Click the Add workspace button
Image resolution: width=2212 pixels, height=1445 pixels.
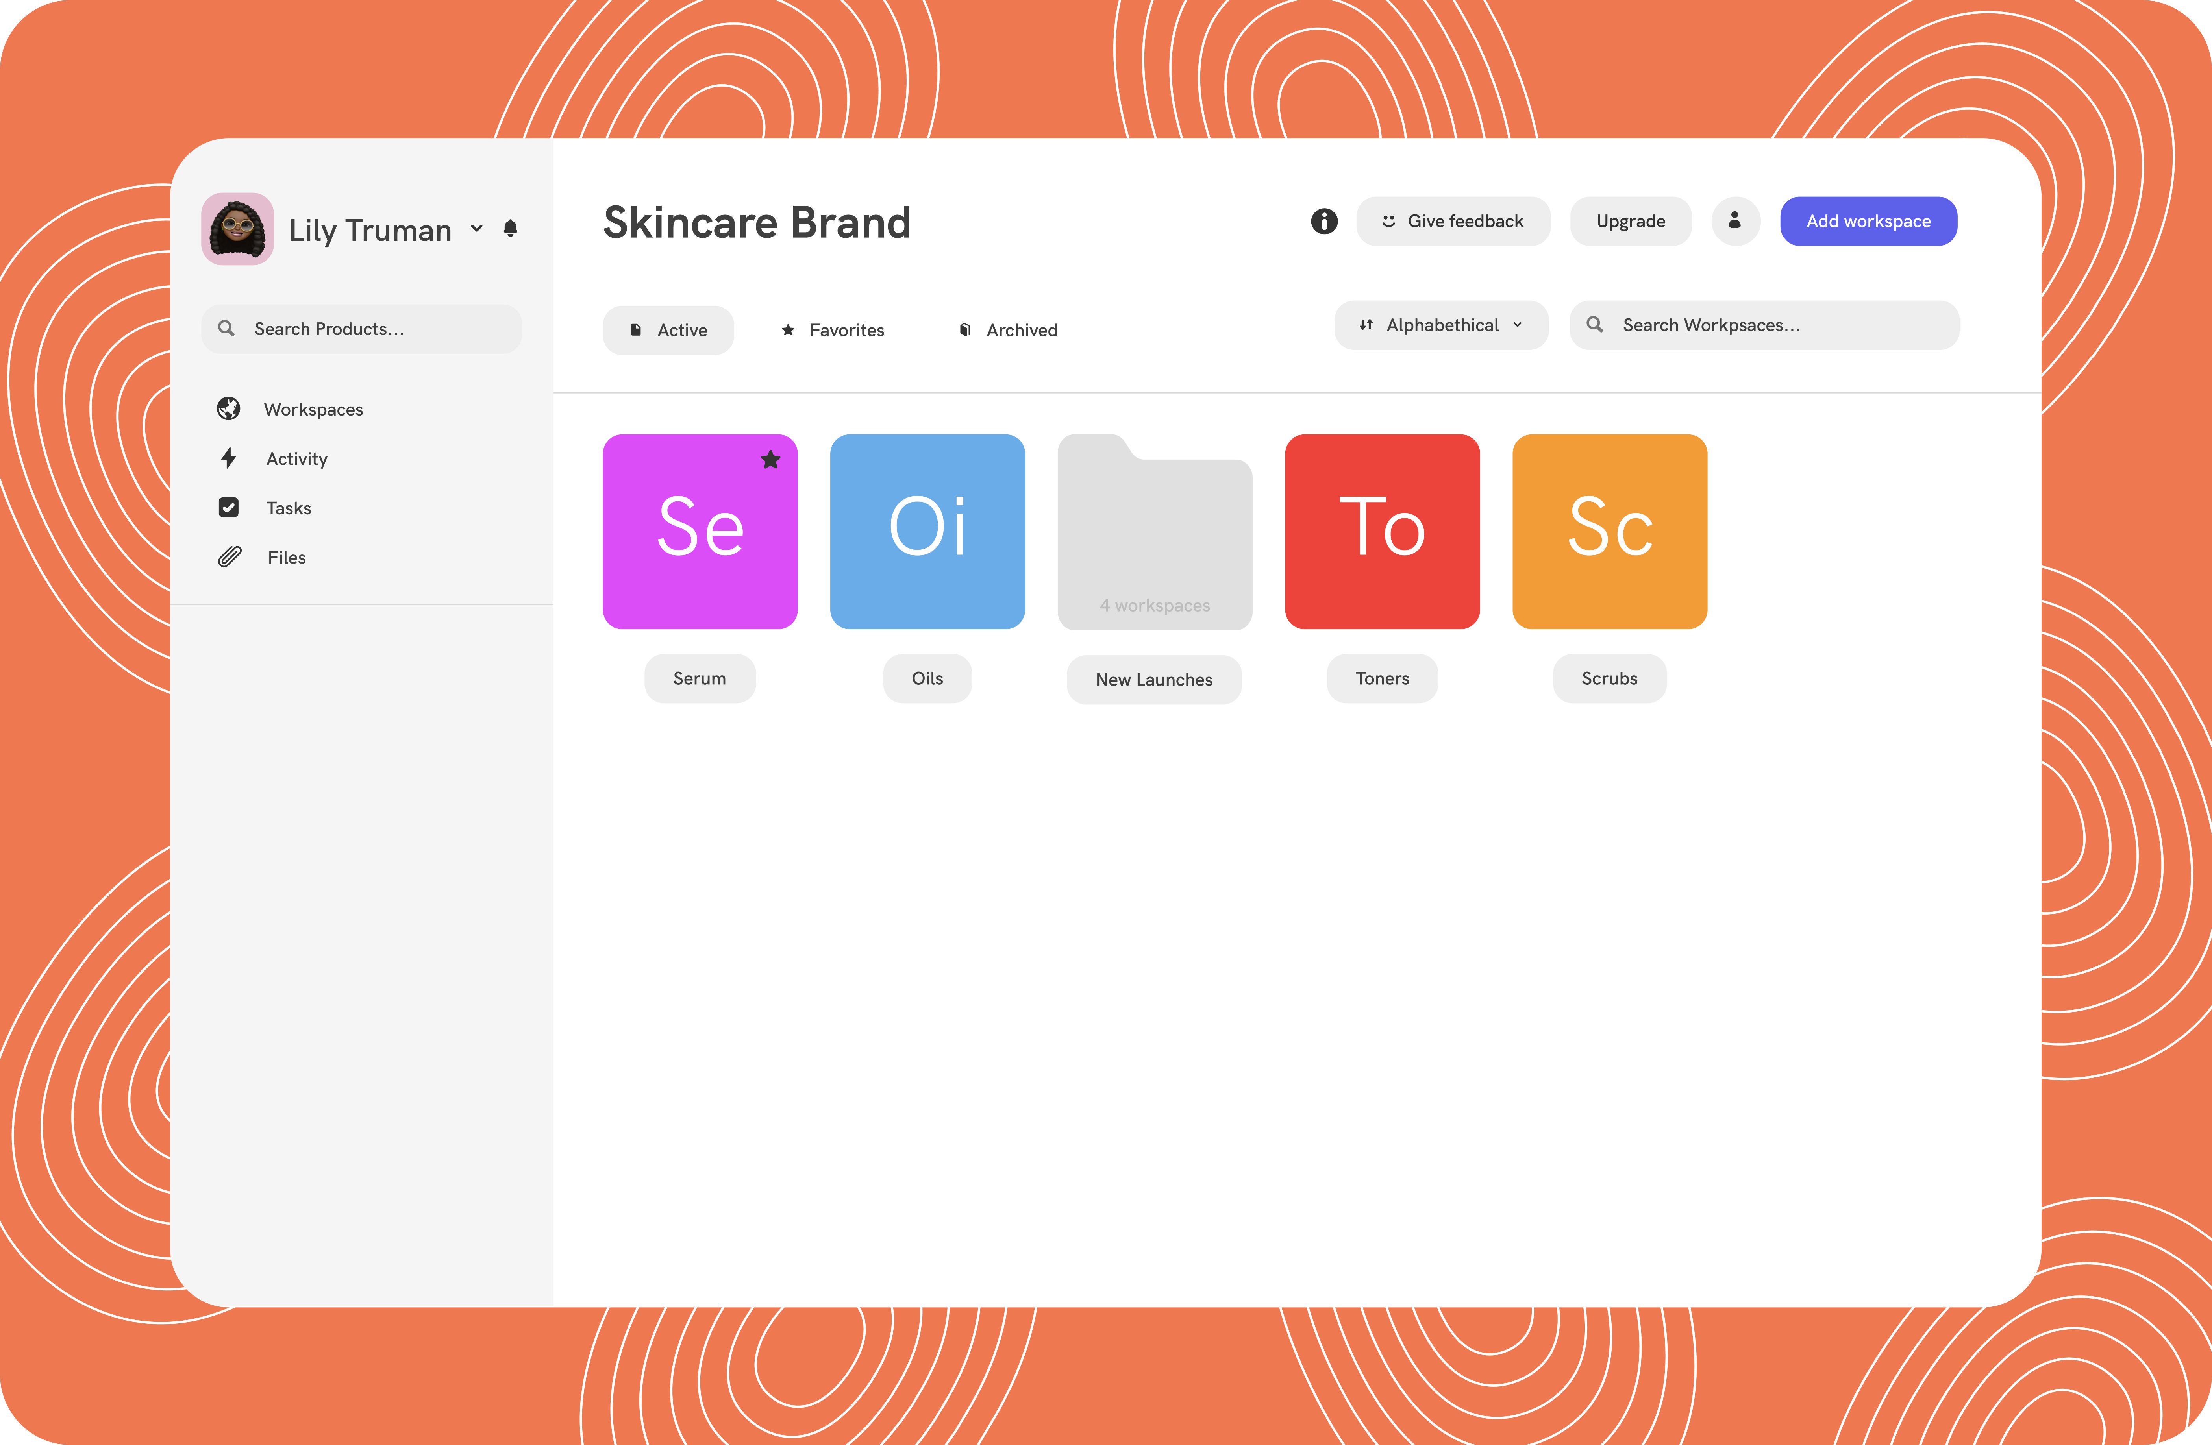pyautogui.click(x=1868, y=221)
